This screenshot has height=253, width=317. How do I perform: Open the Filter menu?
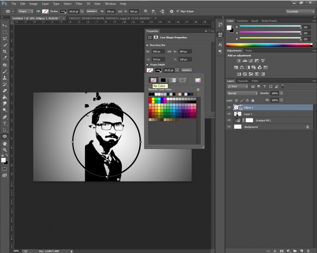pyautogui.click(x=79, y=4)
